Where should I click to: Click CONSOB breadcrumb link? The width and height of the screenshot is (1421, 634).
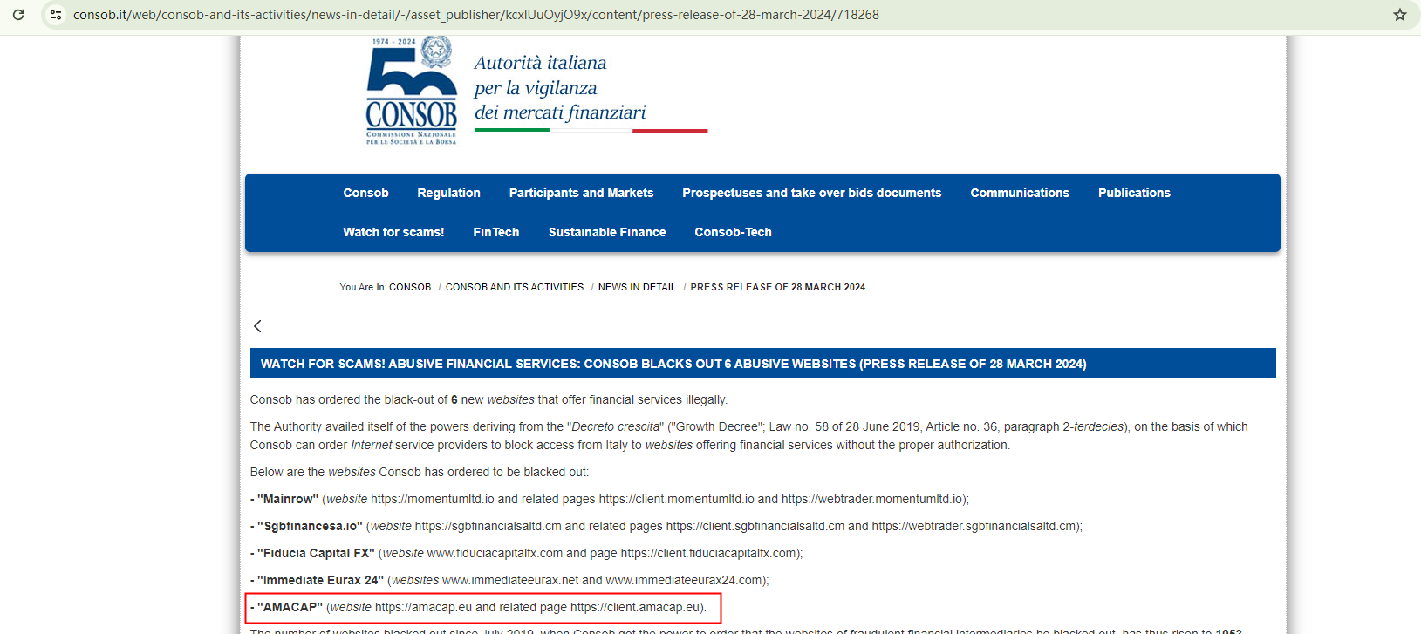(x=410, y=287)
